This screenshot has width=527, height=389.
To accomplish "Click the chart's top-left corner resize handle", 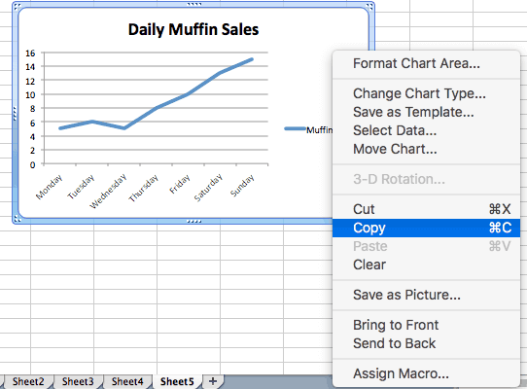I will pyautogui.click(x=18, y=6).
